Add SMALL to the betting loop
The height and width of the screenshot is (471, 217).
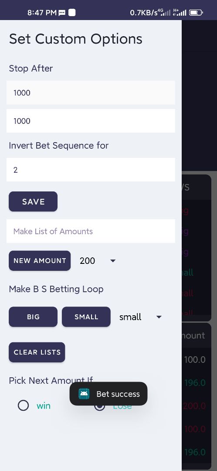point(86,317)
